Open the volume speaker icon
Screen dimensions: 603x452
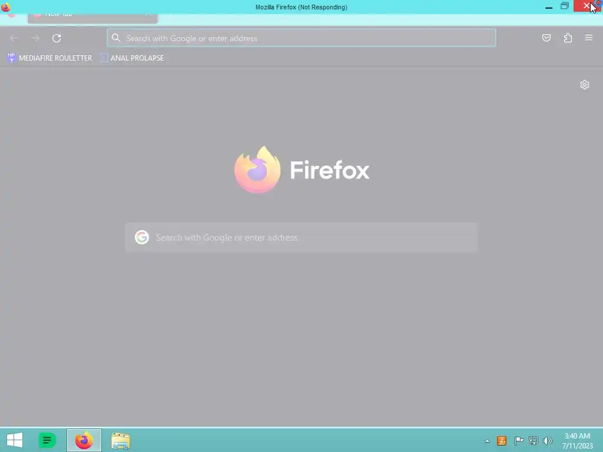[547, 440]
